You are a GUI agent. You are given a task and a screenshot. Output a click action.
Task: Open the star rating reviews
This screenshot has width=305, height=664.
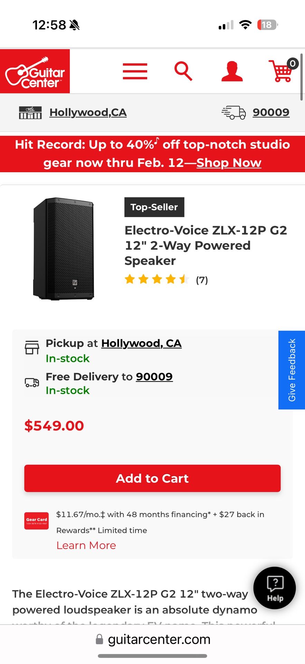166,279
